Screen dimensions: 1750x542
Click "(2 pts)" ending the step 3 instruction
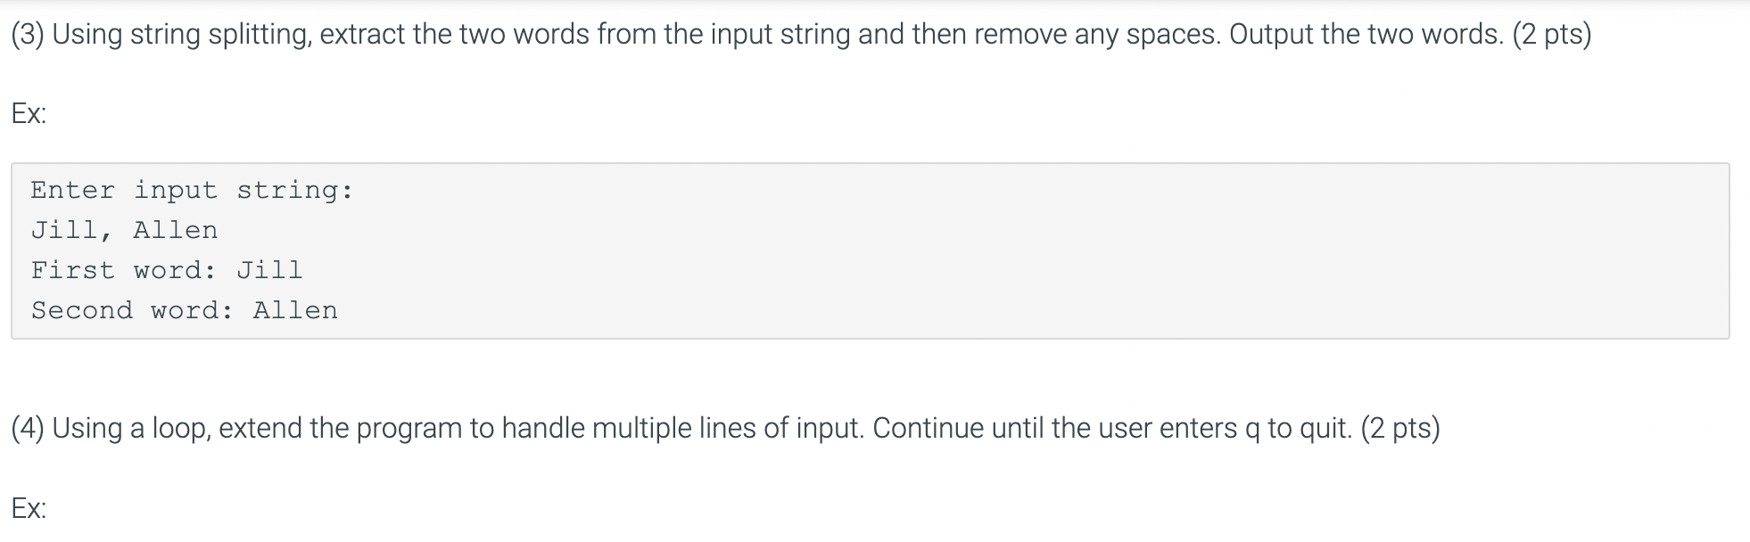[x=1552, y=35]
